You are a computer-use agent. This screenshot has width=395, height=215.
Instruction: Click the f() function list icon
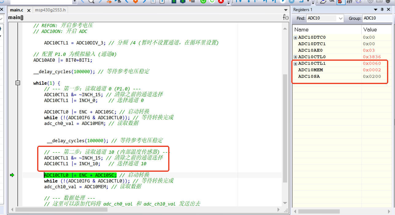[x=286, y=17]
